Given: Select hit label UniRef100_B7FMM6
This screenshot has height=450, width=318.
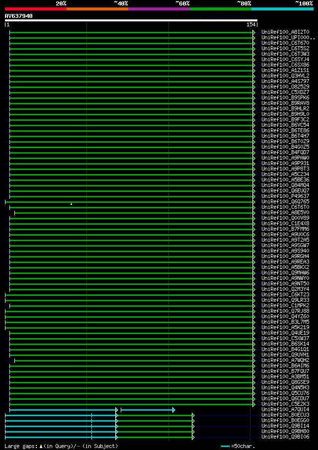Looking at the screenshot, I should 285,229.
